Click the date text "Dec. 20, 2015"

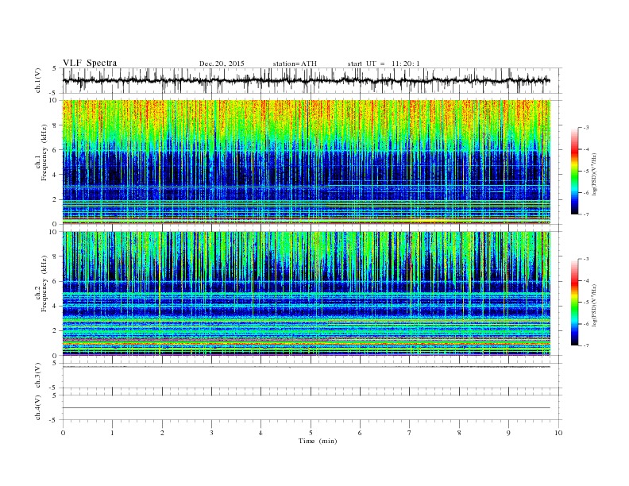222,64
